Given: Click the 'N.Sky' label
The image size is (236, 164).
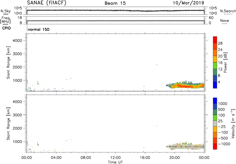Looking at the screenshot, I should point(6,11).
